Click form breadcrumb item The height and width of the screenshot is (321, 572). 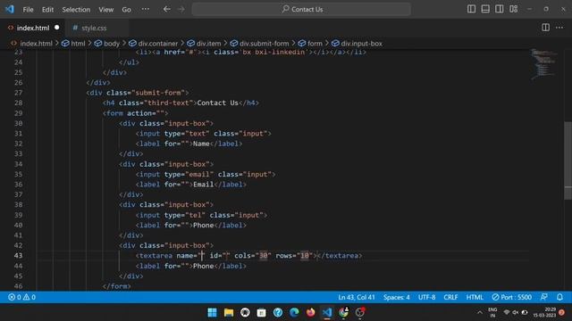click(x=315, y=44)
